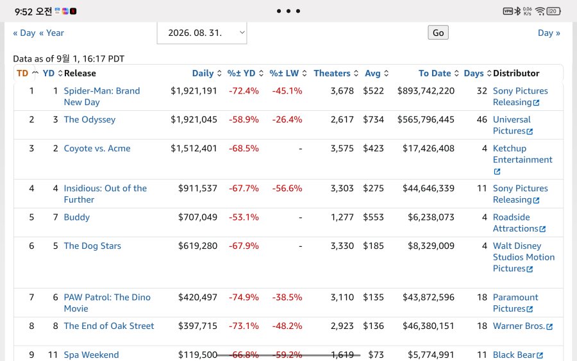The height and width of the screenshot is (361, 577).
Task: Open external link icon beside Roadside Attractions
Action: click(x=542, y=229)
